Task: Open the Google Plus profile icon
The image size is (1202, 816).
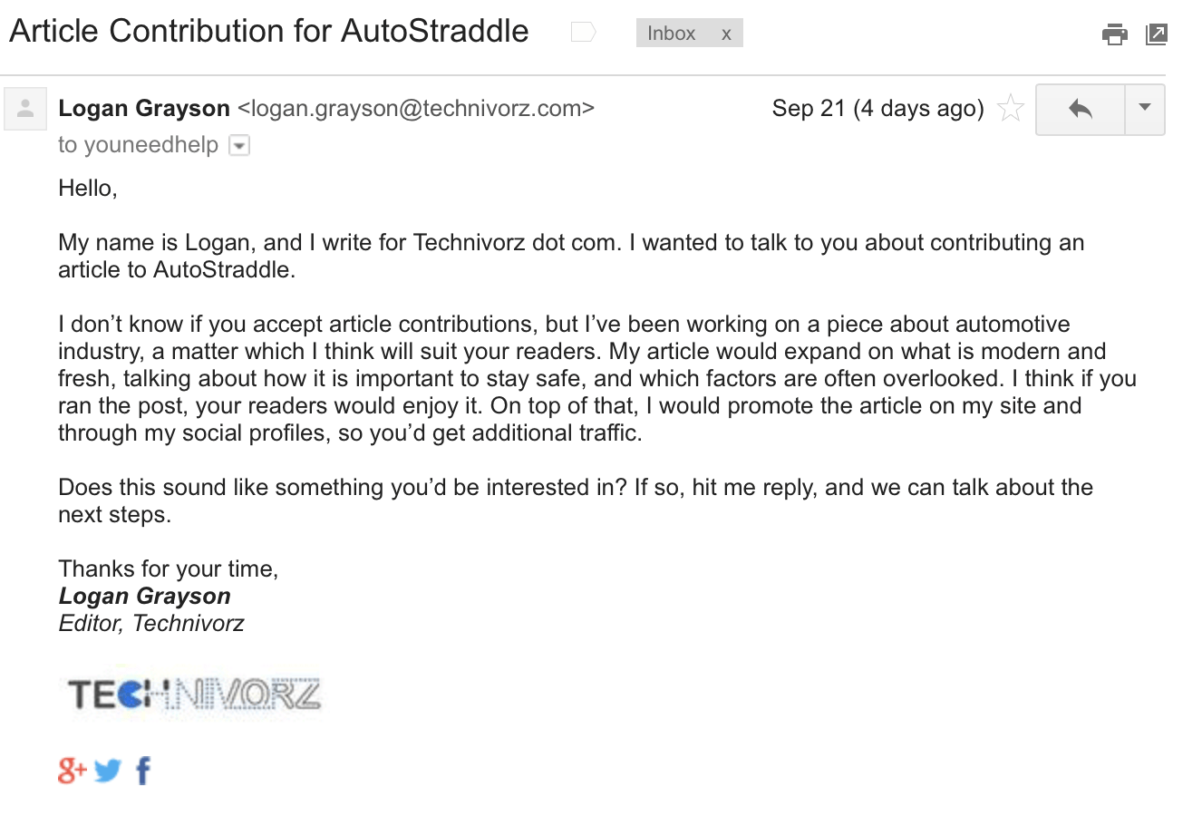Action: click(x=73, y=771)
